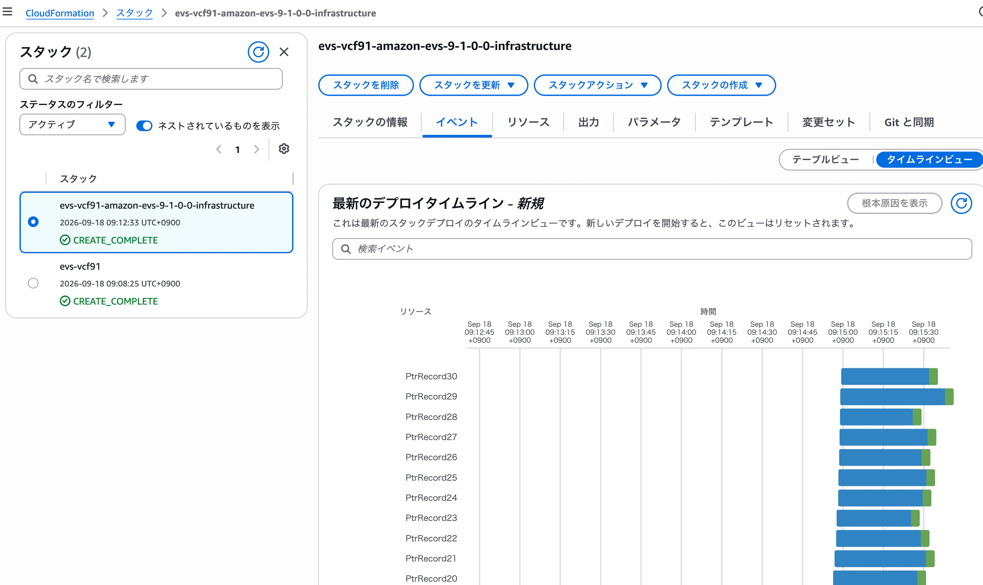Click the PtrRecord22 resource label
This screenshot has height=585, width=983.
pyautogui.click(x=431, y=538)
